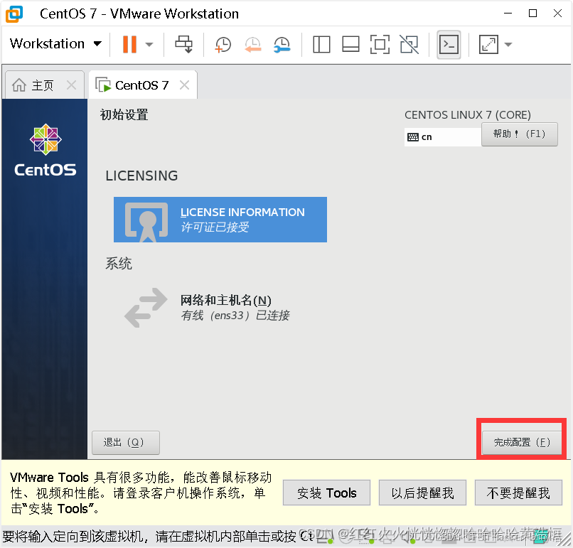The image size is (573, 548).
Task: Toggle the thumbnail bar view
Action: point(350,45)
